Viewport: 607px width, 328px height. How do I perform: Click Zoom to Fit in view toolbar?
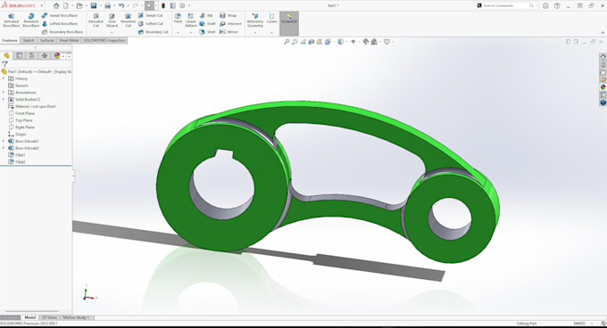[x=287, y=42]
